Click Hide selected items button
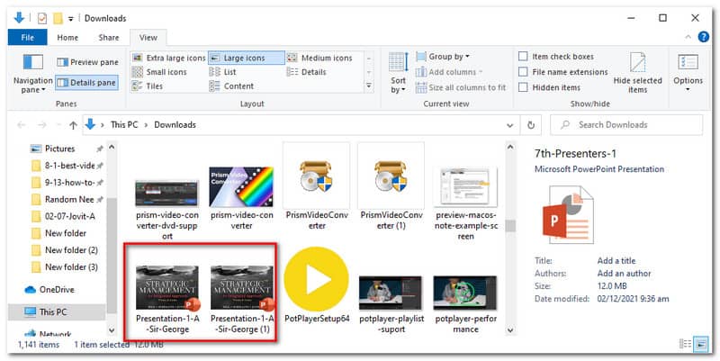 point(637,74)
